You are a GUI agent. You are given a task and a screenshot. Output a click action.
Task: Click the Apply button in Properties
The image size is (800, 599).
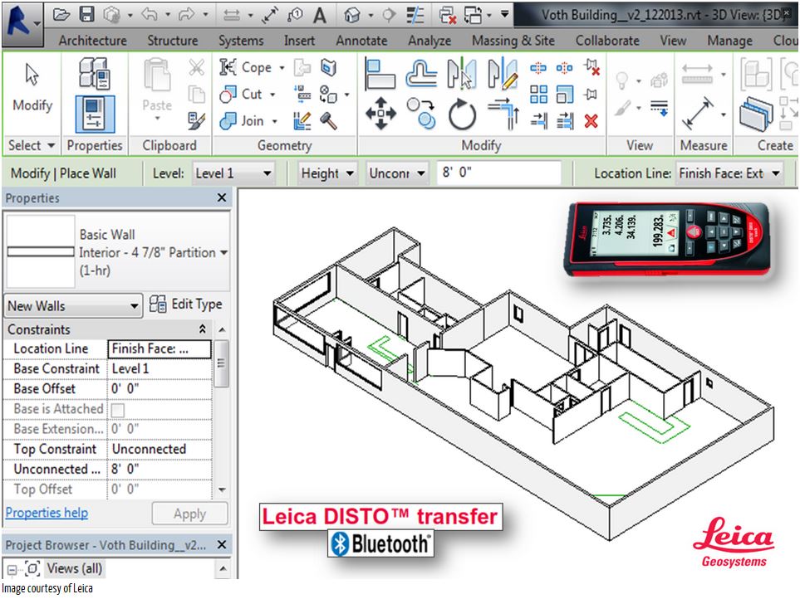tap(189, 513)
